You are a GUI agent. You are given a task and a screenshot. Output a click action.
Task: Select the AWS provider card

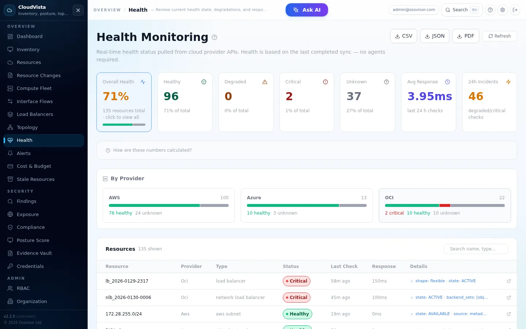[x=169, y=205]
